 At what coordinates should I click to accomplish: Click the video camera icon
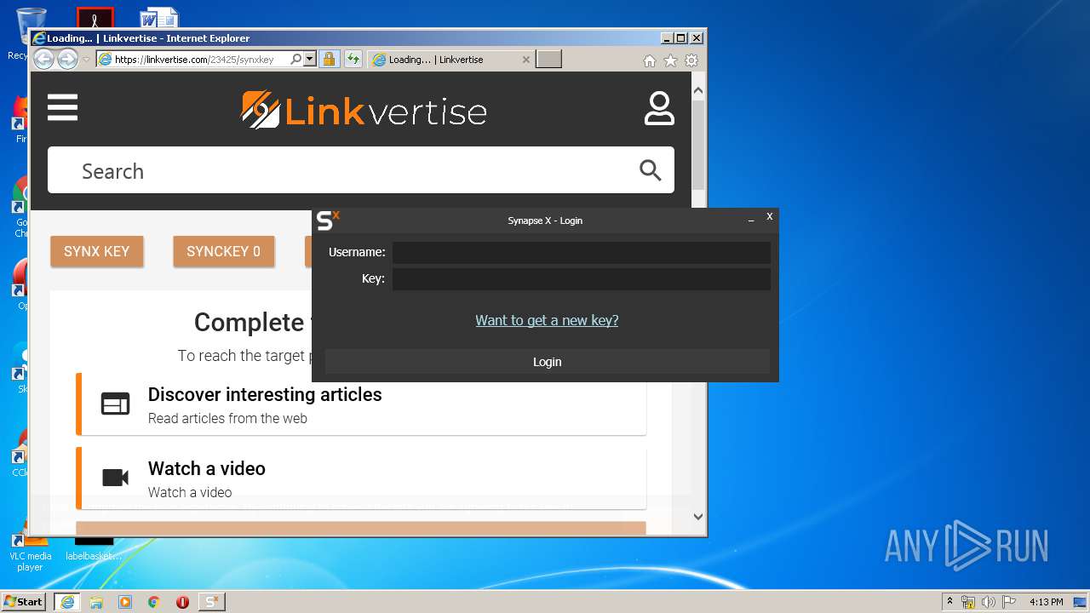click(x=116, y=478)
